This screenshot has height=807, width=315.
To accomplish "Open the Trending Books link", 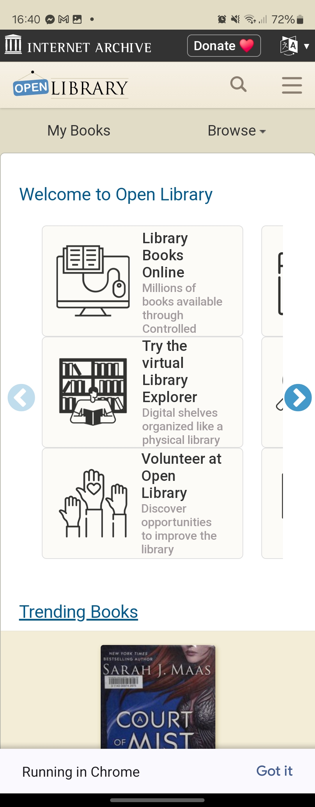I will tap(78, 612).
